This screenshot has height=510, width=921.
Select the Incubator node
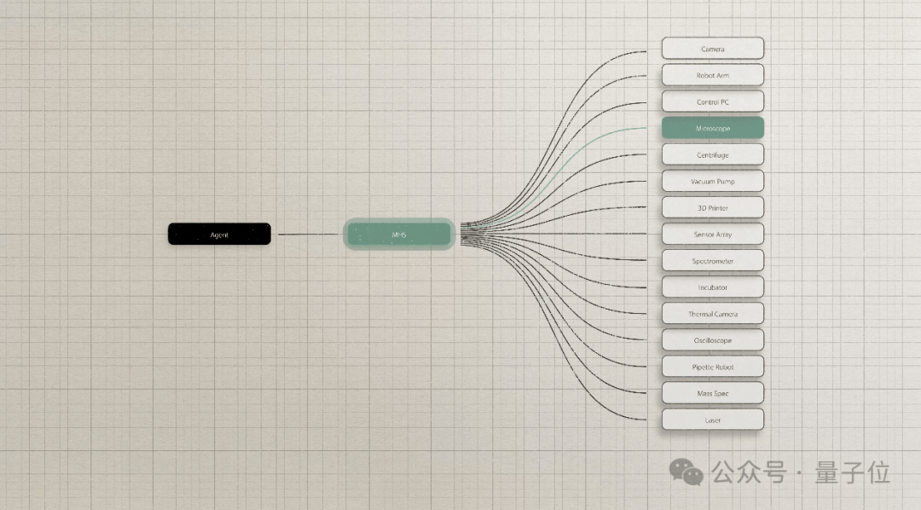(x=712, y=287)
